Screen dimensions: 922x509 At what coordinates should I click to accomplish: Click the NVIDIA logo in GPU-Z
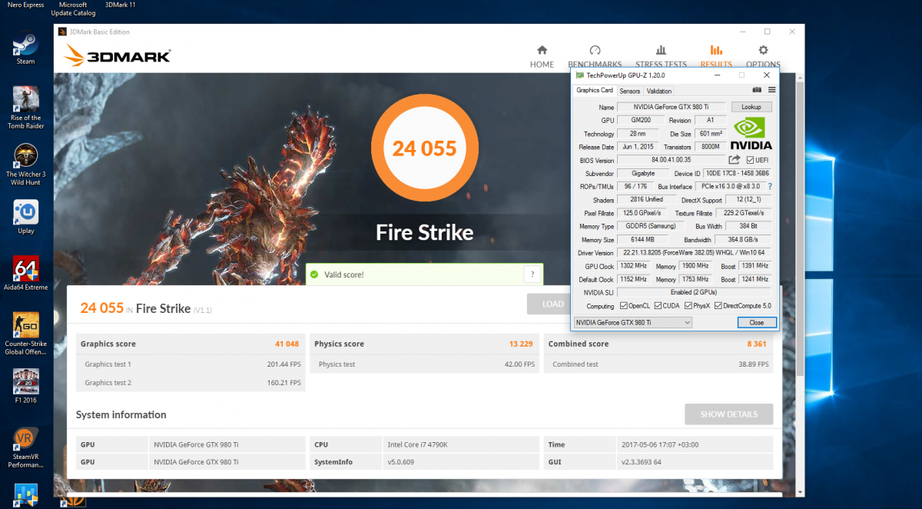(751, 134)
